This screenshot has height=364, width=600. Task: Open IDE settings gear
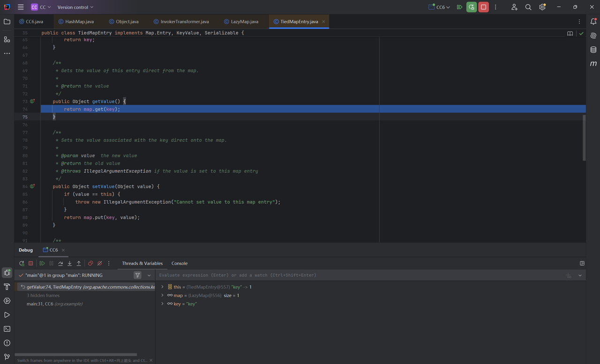coord(542,7)
